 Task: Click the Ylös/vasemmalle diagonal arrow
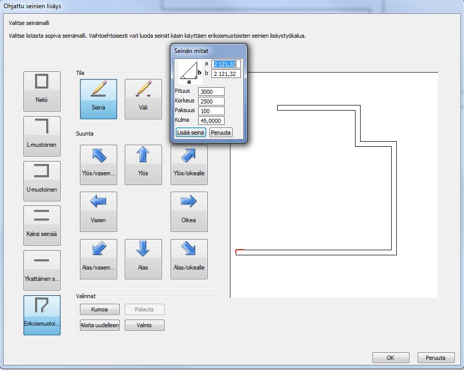98,165
